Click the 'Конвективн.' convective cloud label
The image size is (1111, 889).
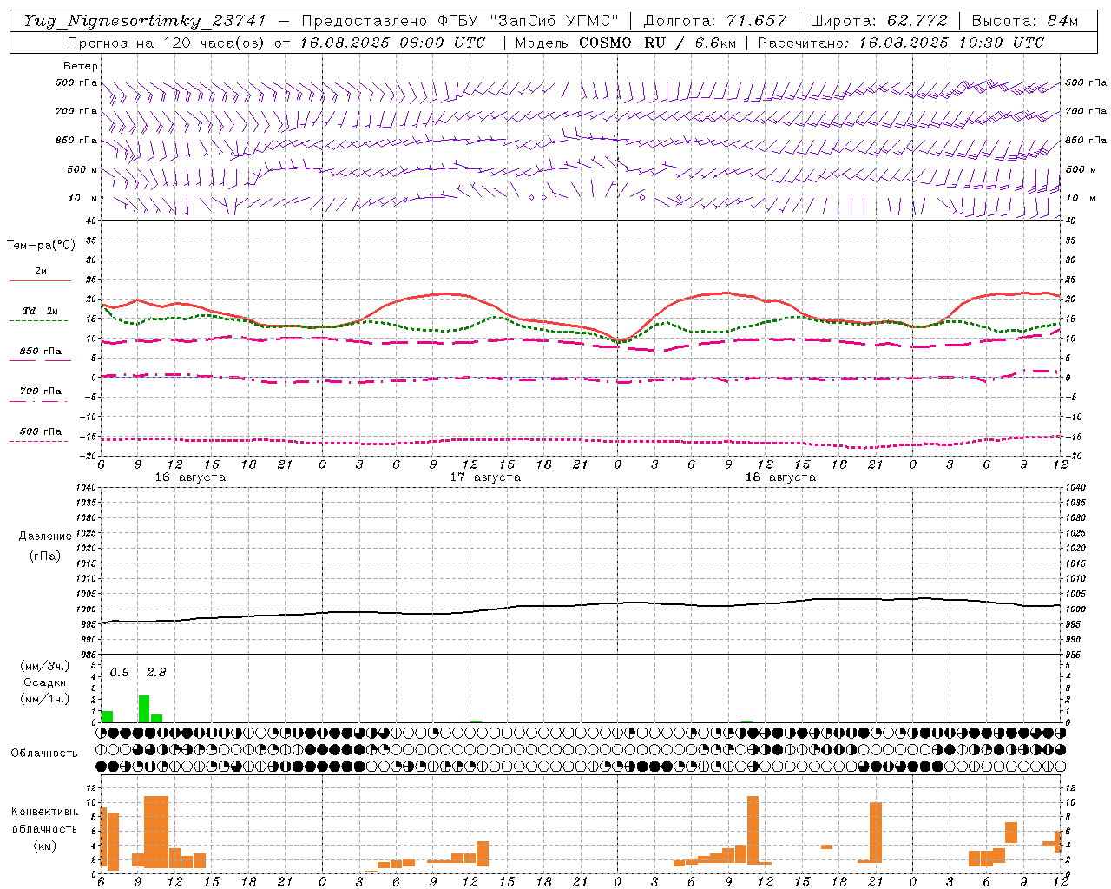[x=45, y=812]
